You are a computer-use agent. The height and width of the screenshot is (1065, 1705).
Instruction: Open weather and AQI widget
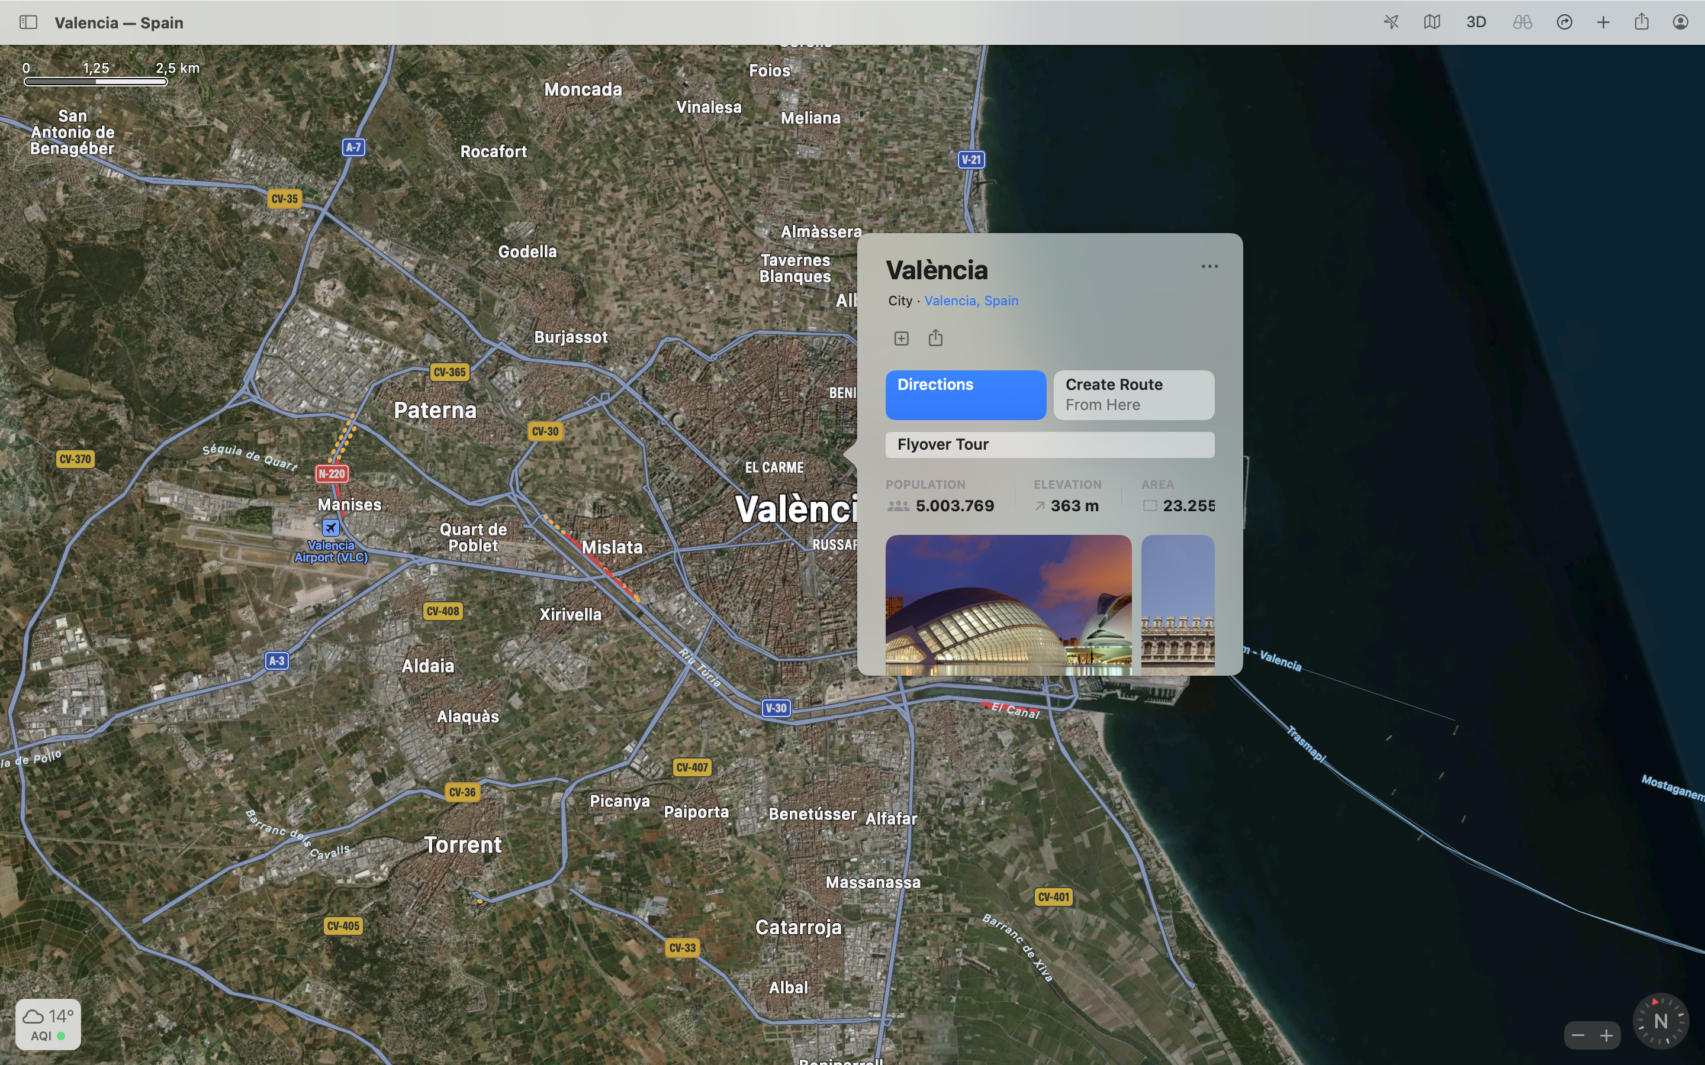(x=48, y=1025)
